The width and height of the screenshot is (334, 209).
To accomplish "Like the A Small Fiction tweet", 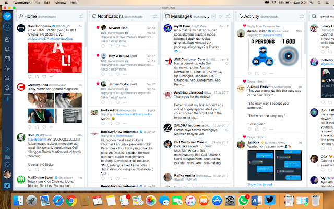I will point(264,129).
